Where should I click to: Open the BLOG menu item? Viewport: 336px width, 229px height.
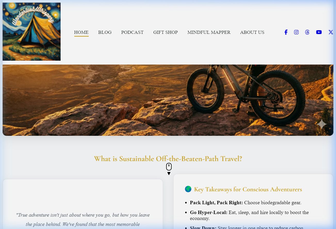pyautogui.click(x=105, y=32)
